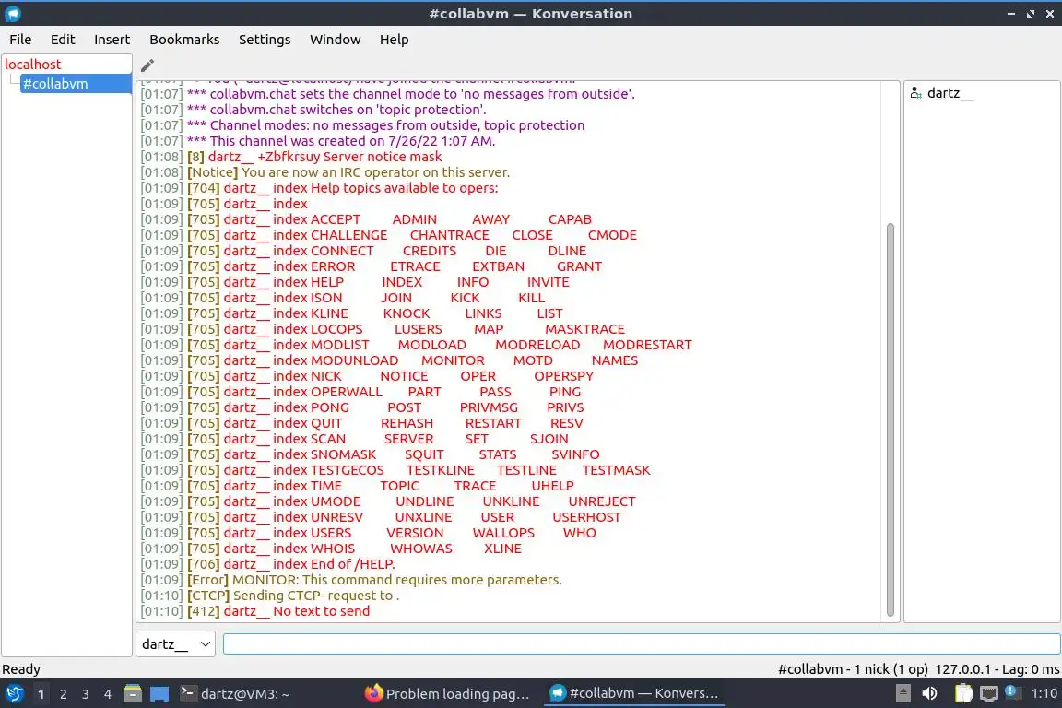Click the word MODRESTART in chat log

(x=647, y=345)
